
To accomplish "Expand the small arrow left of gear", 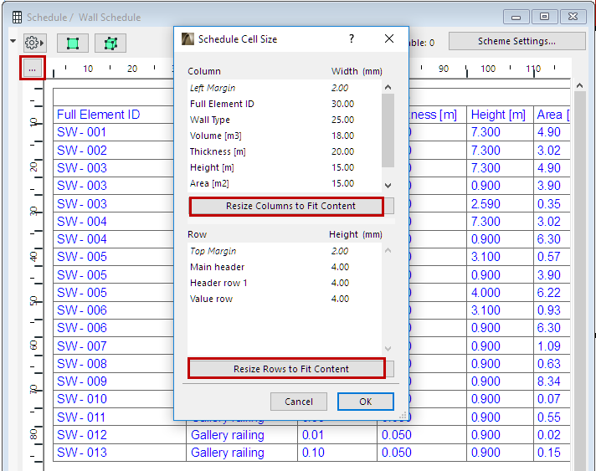I will click(13, 41).
